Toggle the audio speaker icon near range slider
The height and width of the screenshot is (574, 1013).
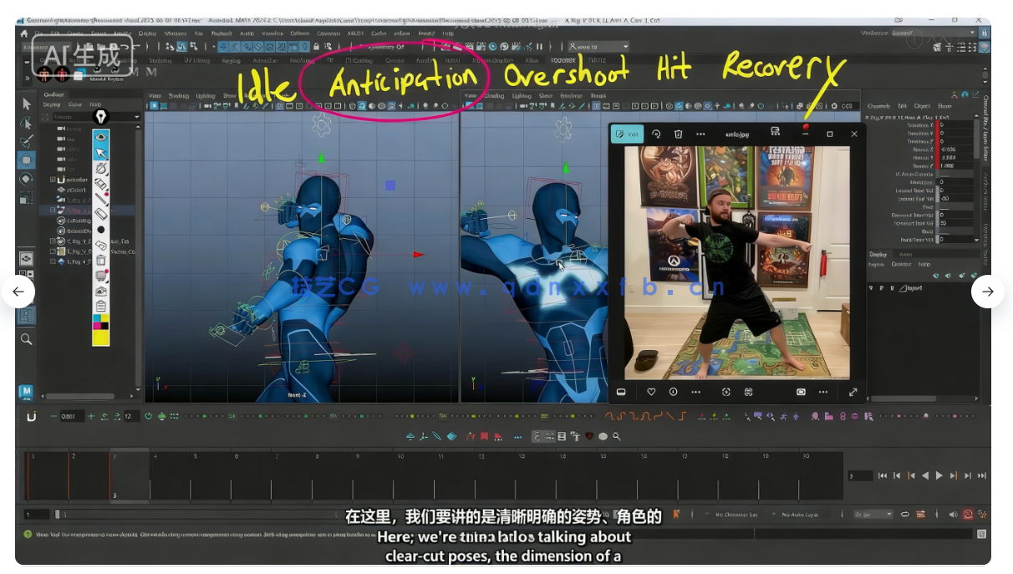pos(953,515)
